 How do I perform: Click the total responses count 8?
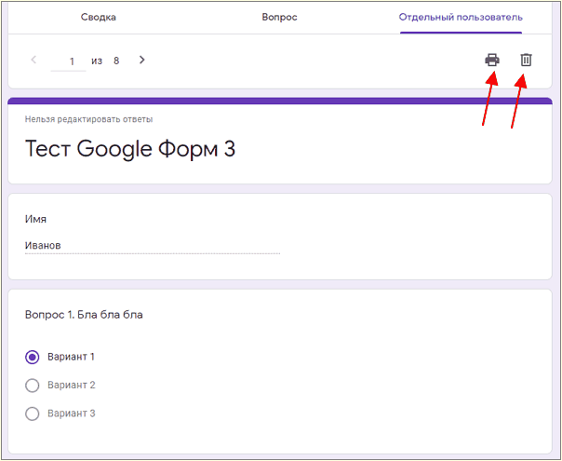116,61
